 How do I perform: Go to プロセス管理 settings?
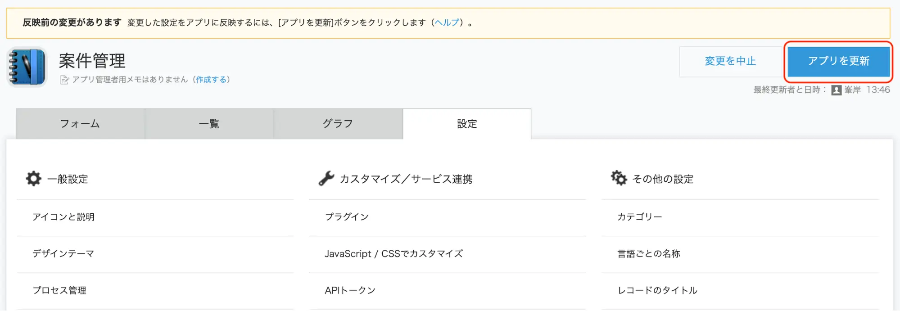(x=59, y=291)
